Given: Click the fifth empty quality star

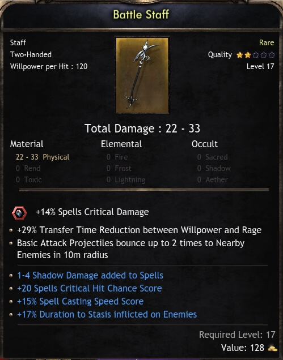Looking at the screenshot, I should pos(272,55).
